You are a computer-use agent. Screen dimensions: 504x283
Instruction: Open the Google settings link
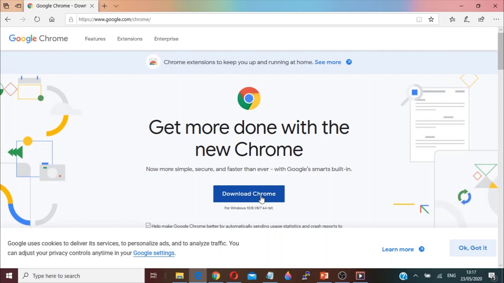point(154,253)
